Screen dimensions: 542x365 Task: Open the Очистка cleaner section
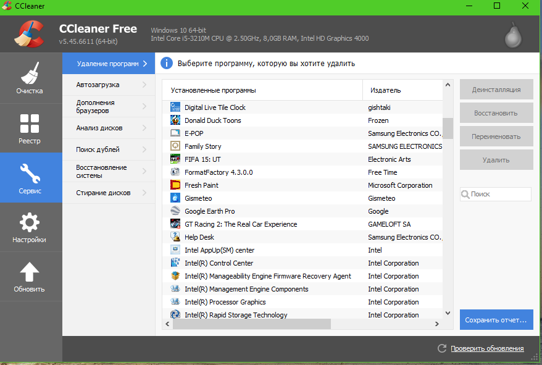tap(30, 77)
